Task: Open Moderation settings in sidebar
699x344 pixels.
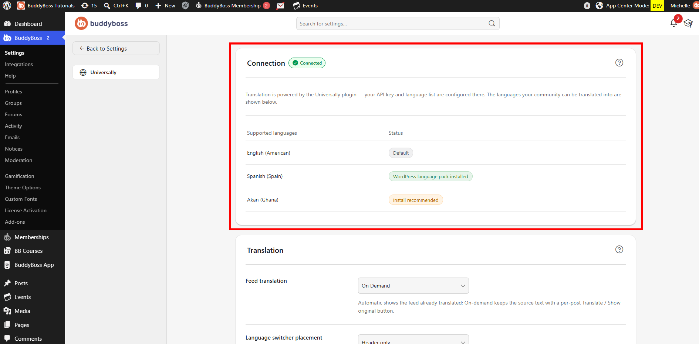Action: pos(18,160)
